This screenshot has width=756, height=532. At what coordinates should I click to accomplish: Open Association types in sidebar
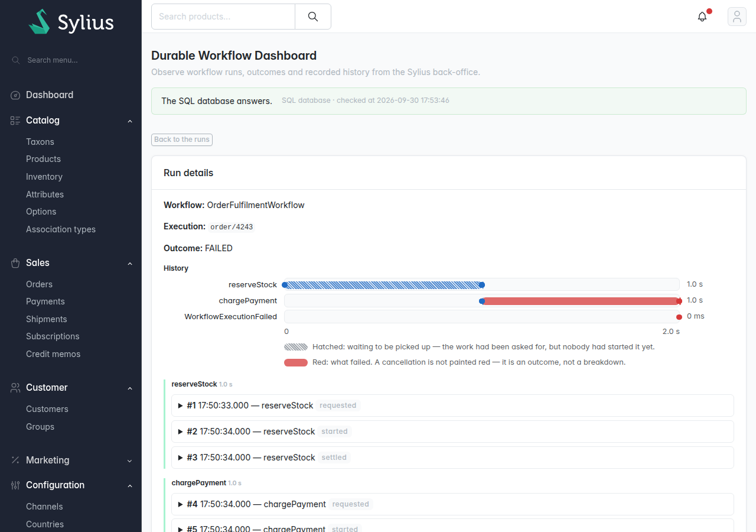pos(61,229)
